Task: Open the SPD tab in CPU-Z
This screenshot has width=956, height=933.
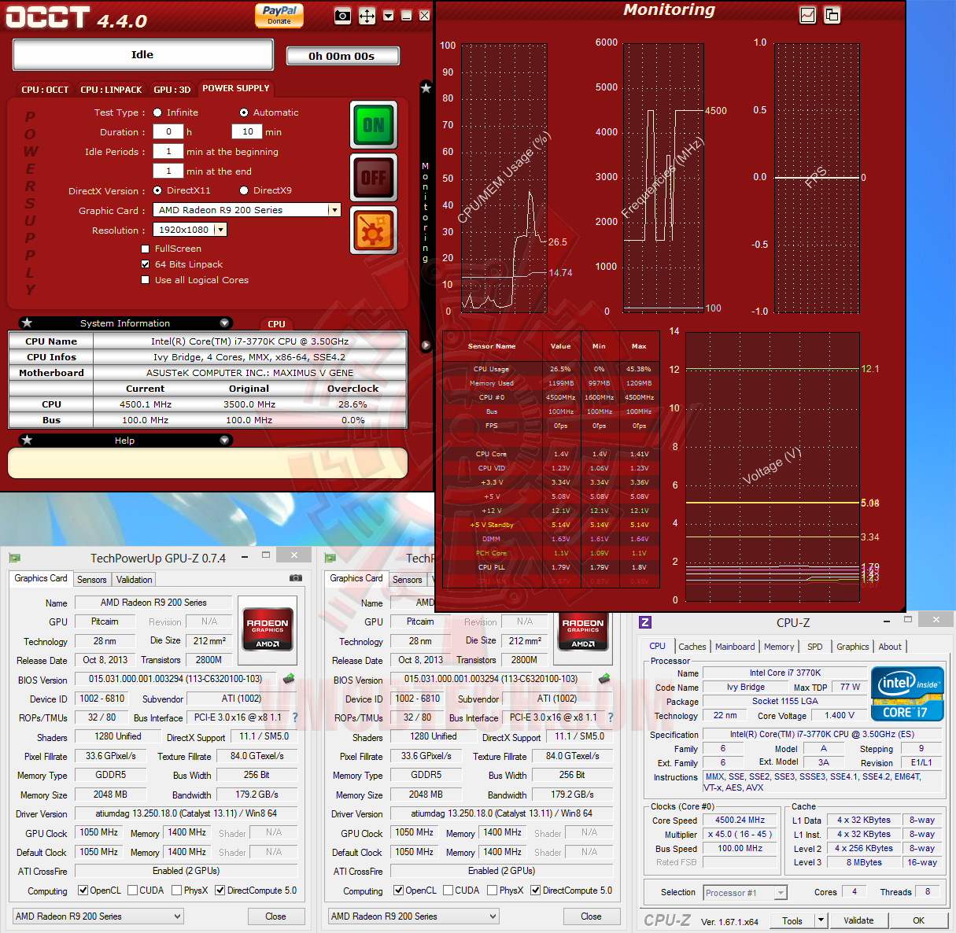Action: pos(815,647)
